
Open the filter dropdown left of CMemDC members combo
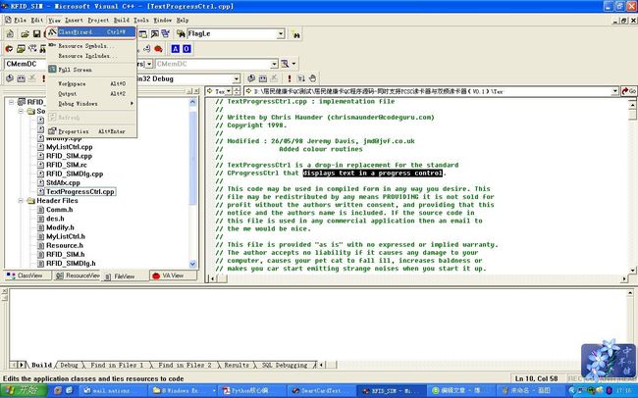pos(149,64)
